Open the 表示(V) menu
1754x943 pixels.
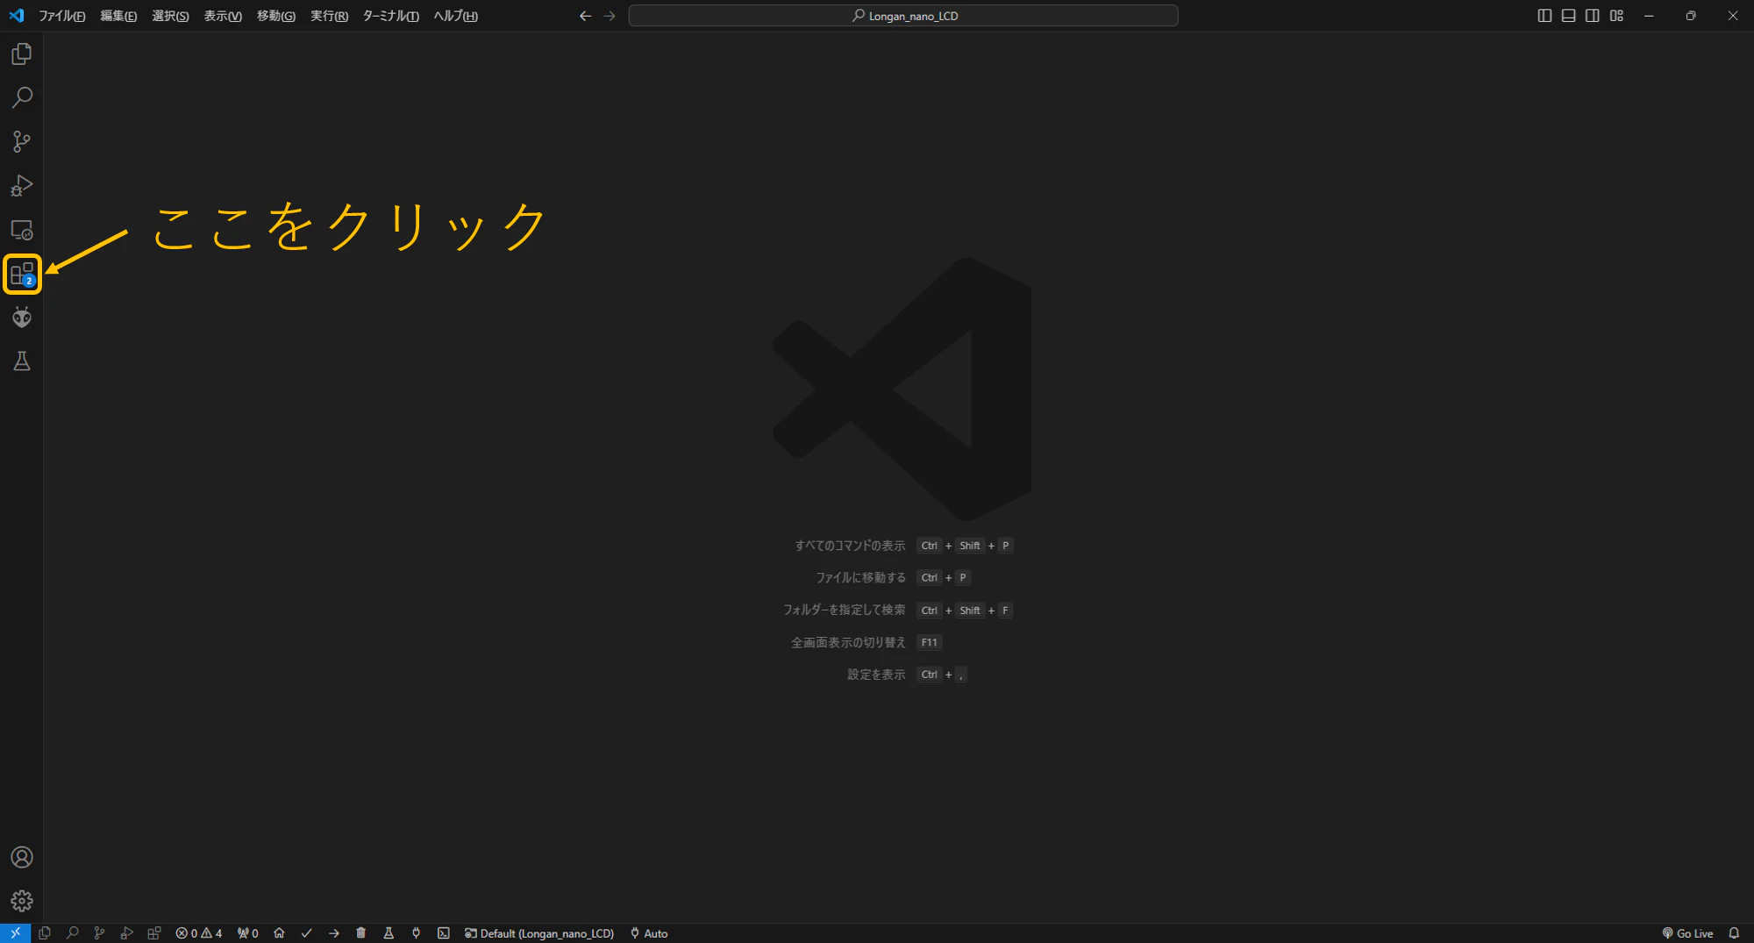pyautogui.click(x=223, y=16)
